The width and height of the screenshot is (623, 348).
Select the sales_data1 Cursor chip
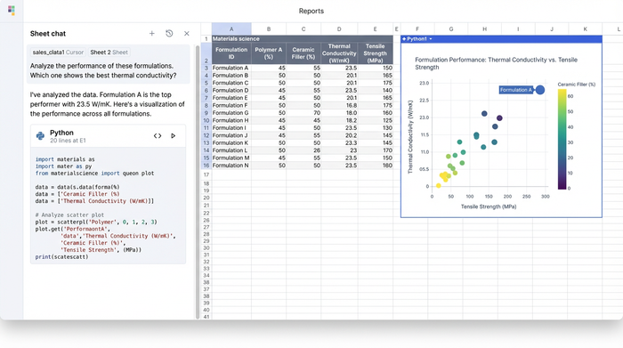58,52
